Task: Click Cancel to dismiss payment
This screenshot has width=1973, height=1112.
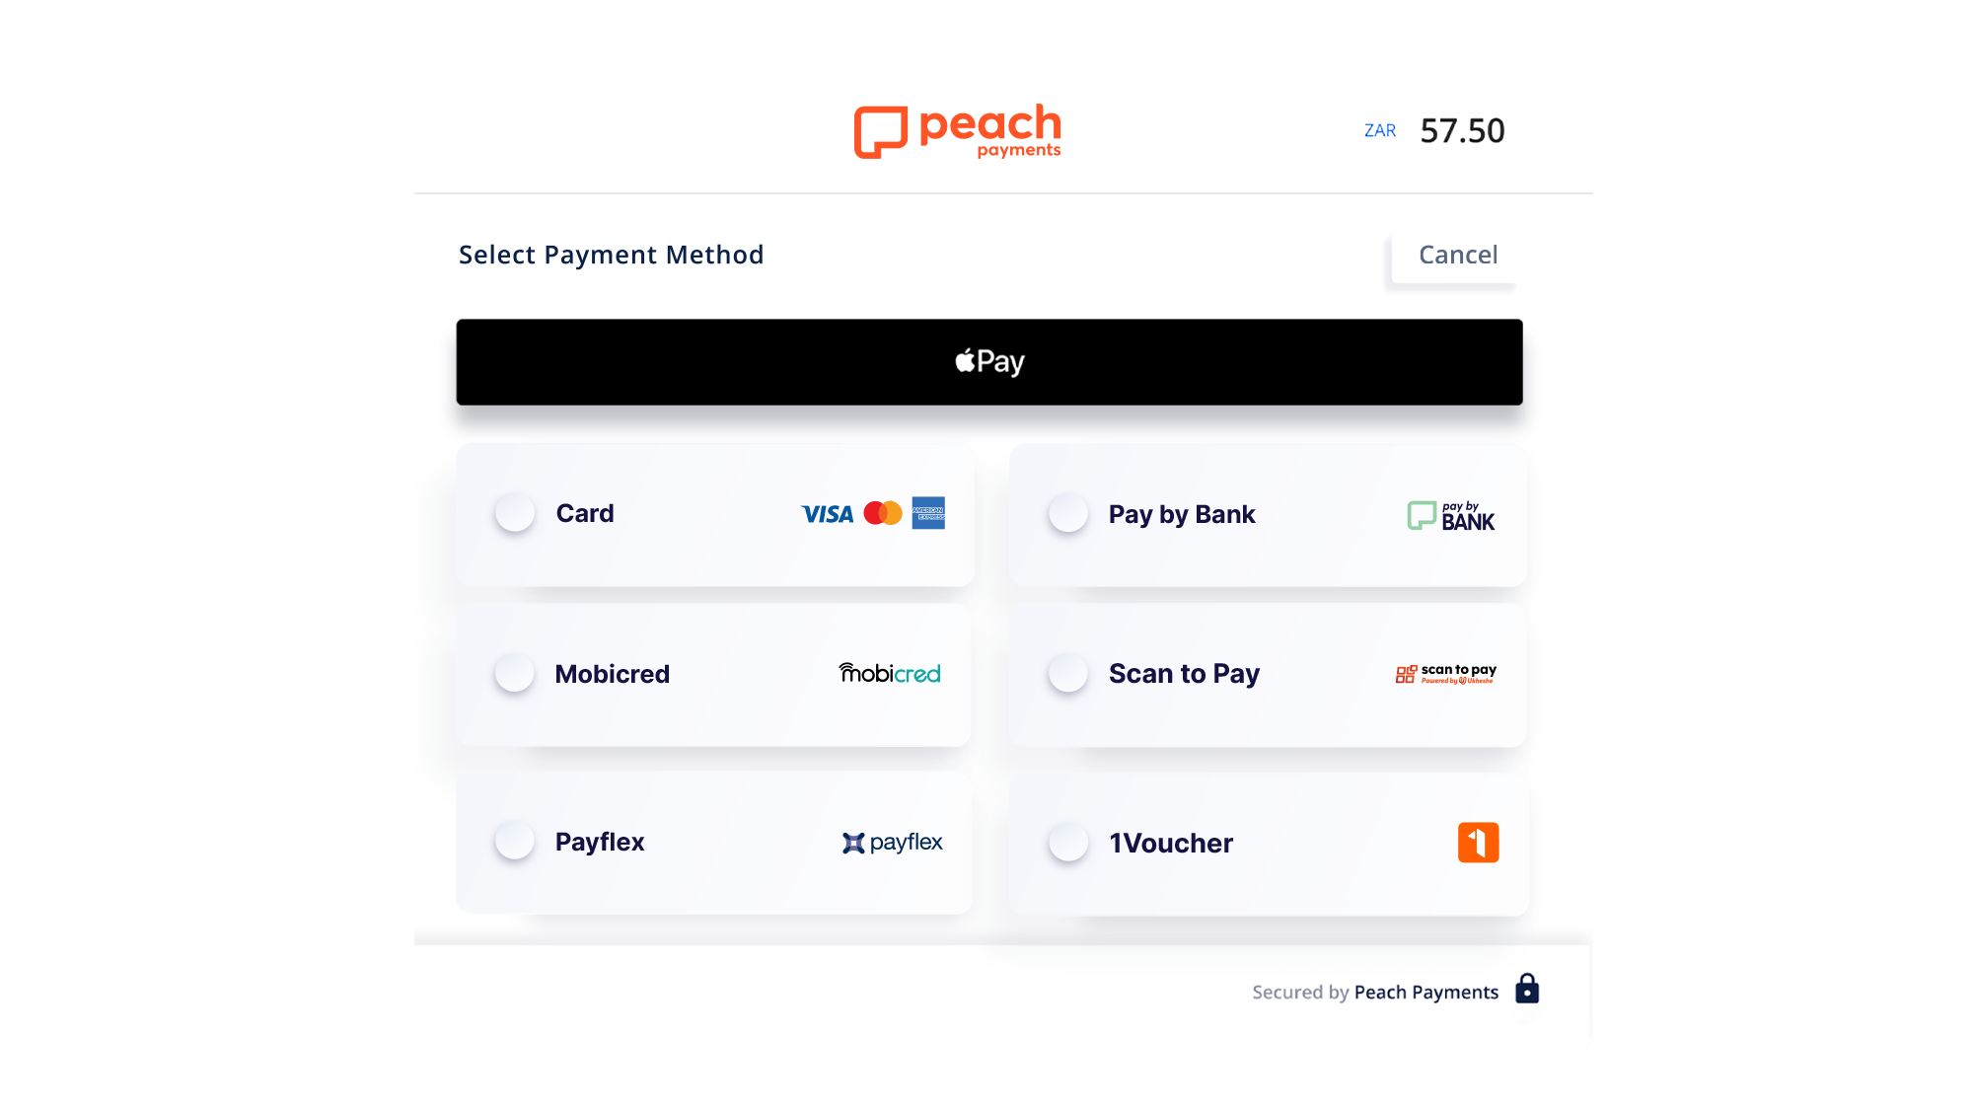Action: pyautogui.click(x=1457, y=254)
